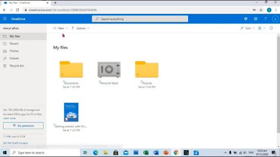Open the New item menu
Viewport: 280px width, 157px height.
[61, 28]
